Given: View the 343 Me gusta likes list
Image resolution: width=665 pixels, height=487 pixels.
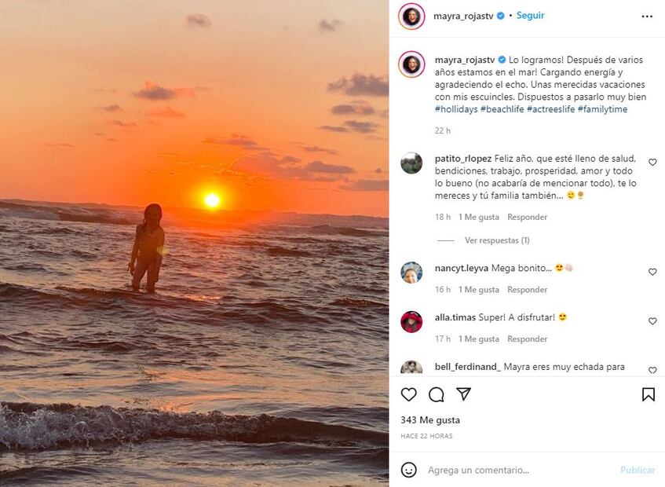Looking at the screenshot, I should pyautogui.click(x=430, y=420).
